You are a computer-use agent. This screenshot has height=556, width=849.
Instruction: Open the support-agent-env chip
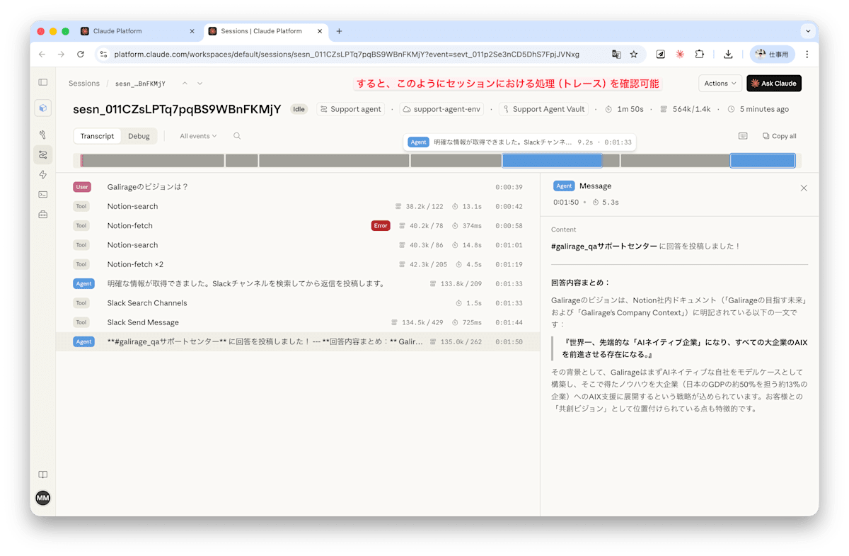point(441,109)
